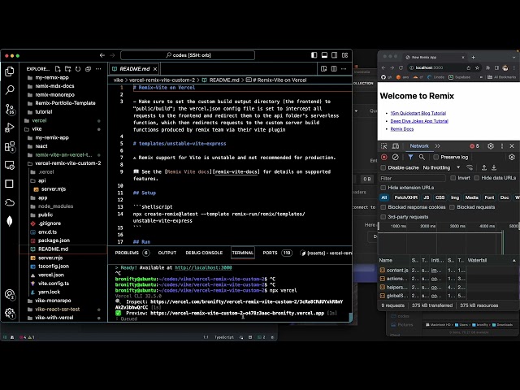Toggle device toolbar in DevTools
This screenshot has height=390, width=520.
click(x=396, y=146)
